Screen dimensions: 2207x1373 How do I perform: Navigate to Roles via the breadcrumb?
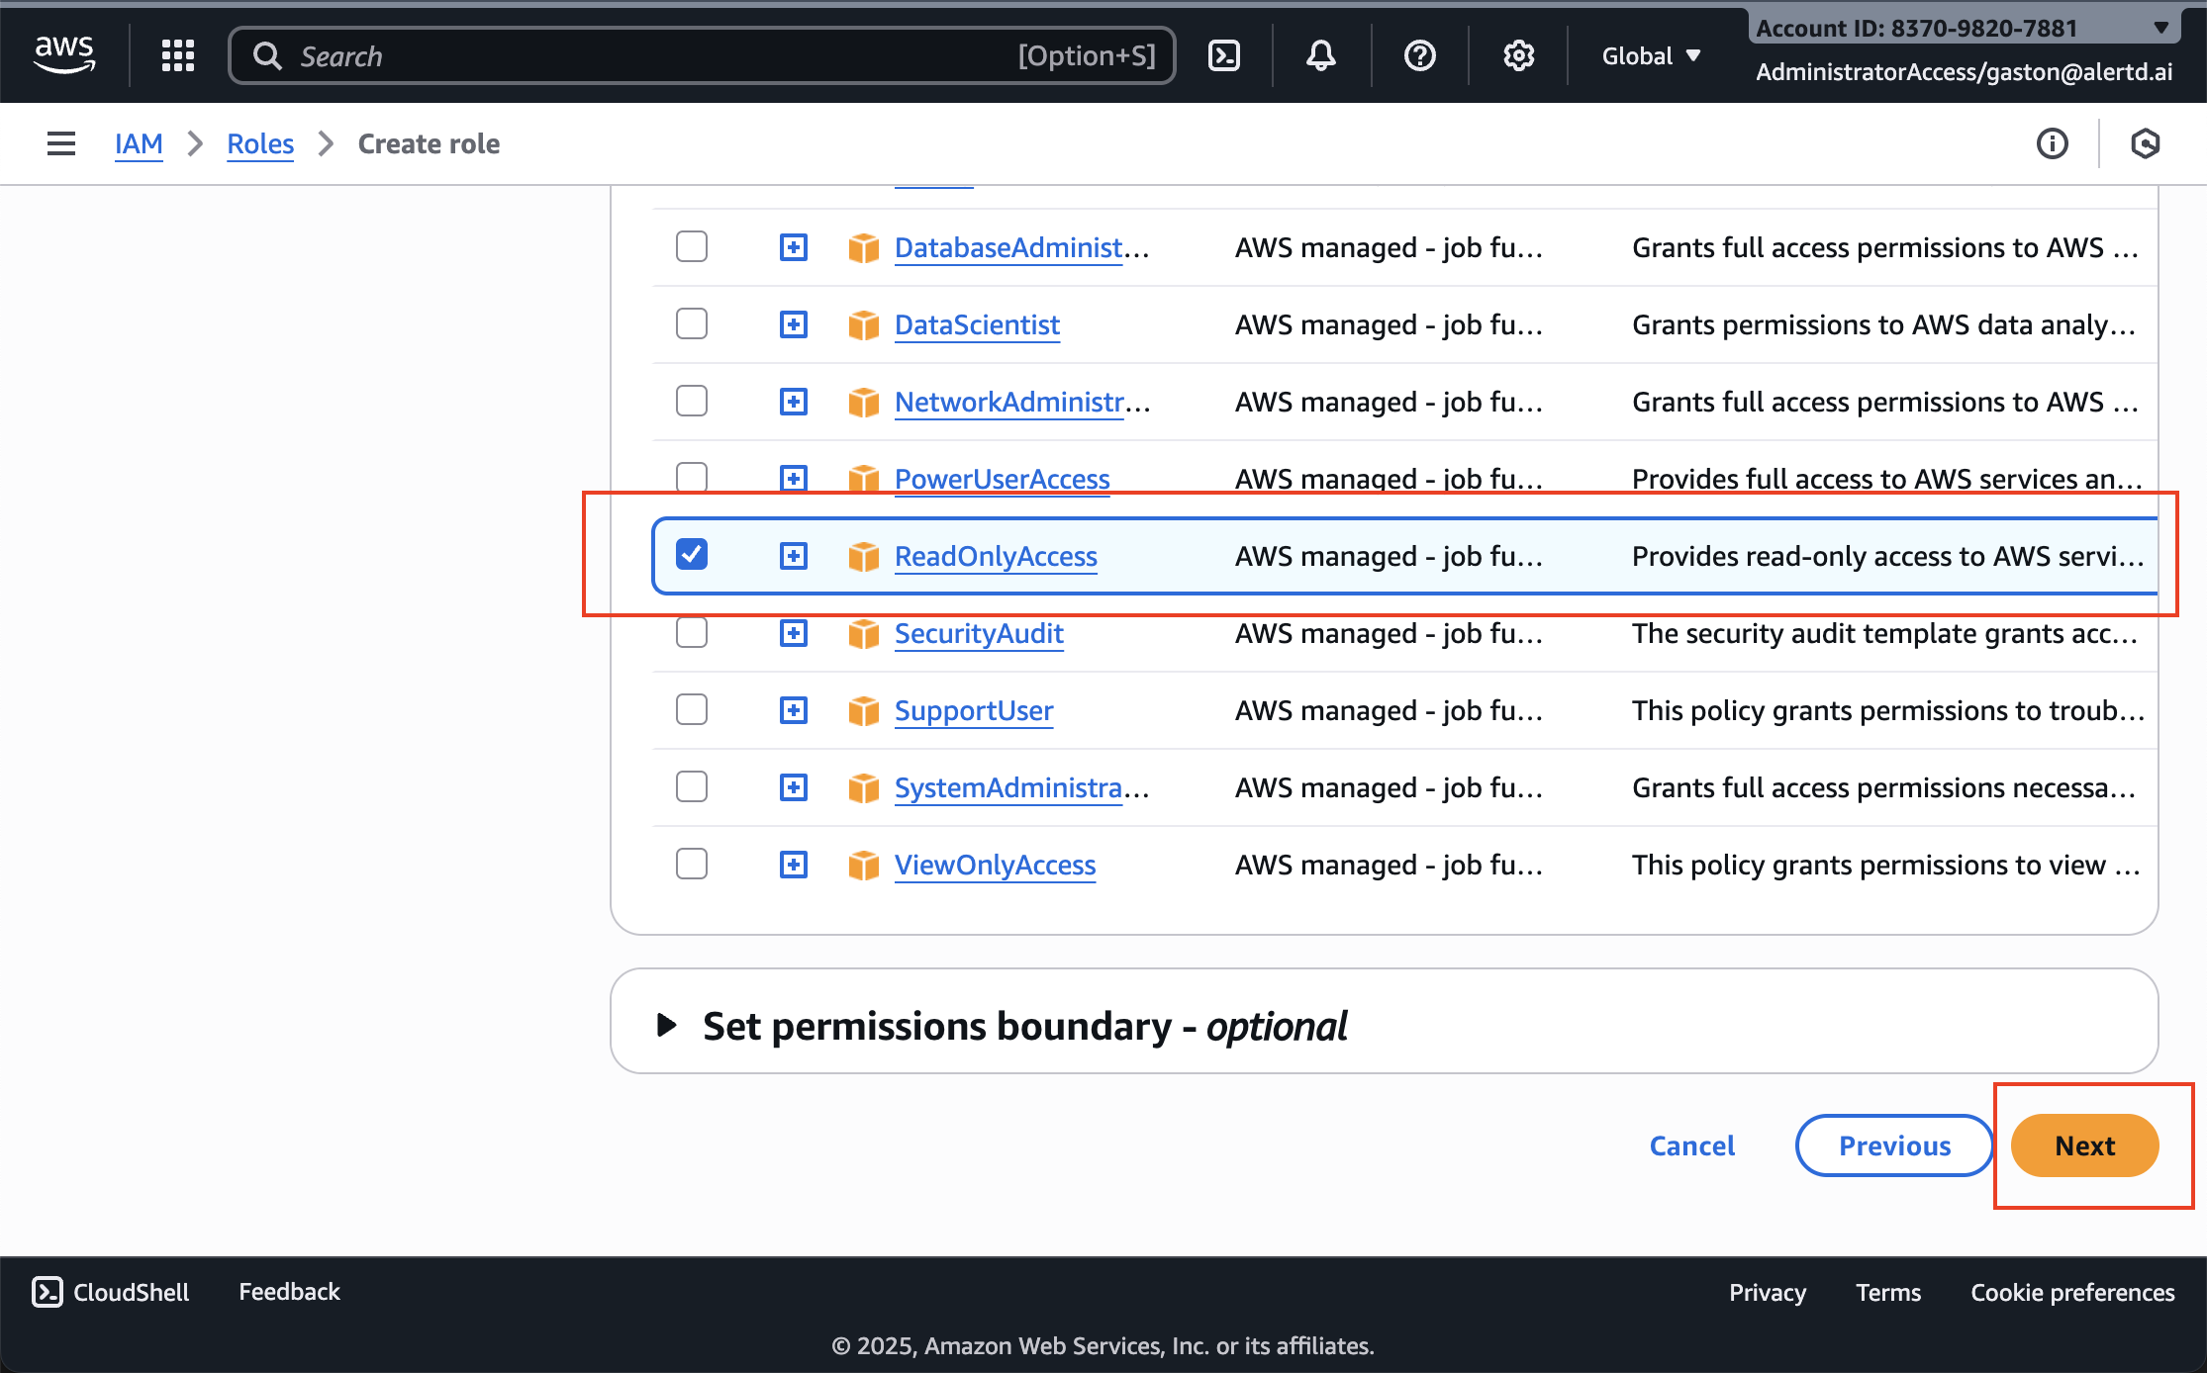[259, 143]
